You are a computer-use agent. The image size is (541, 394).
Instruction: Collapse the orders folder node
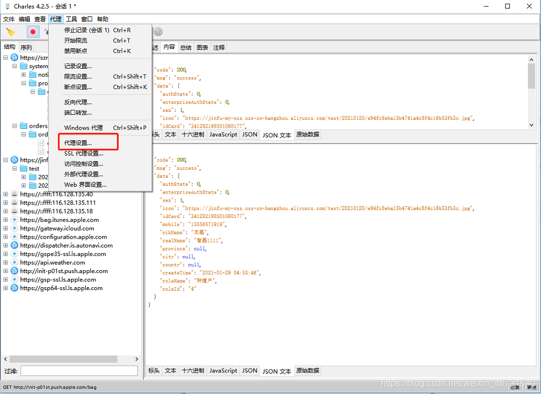tap(15, 125)
